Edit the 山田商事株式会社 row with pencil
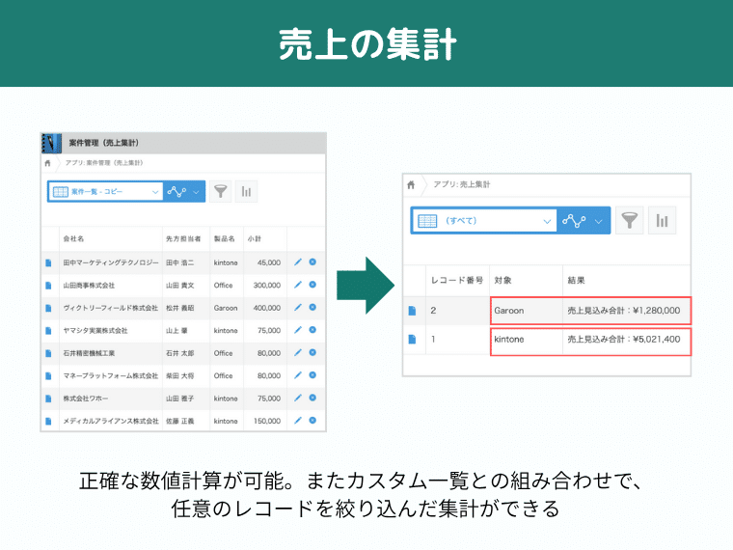The width and height of the screenshot is (733, 550). tap(298, 285)
